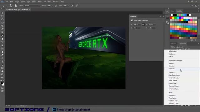Select the Dodge tool
This screenshot has height=112, width=200.
tap(2, 55)
